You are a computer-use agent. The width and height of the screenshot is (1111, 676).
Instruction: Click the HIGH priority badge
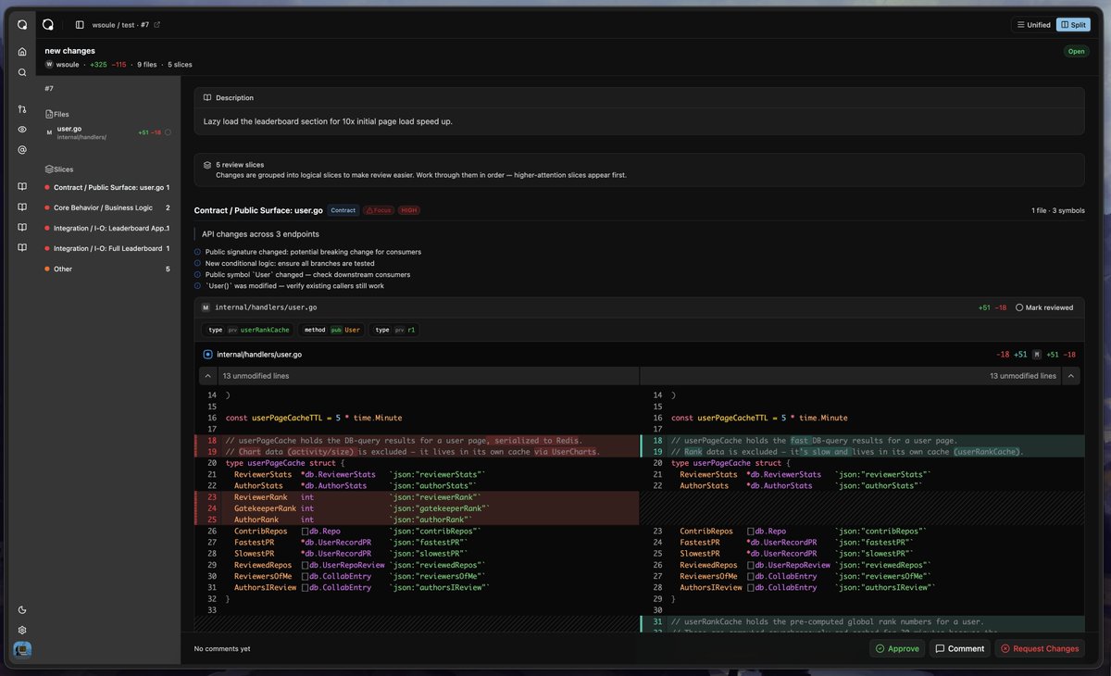pyautogui.click(x=409, y=210)
